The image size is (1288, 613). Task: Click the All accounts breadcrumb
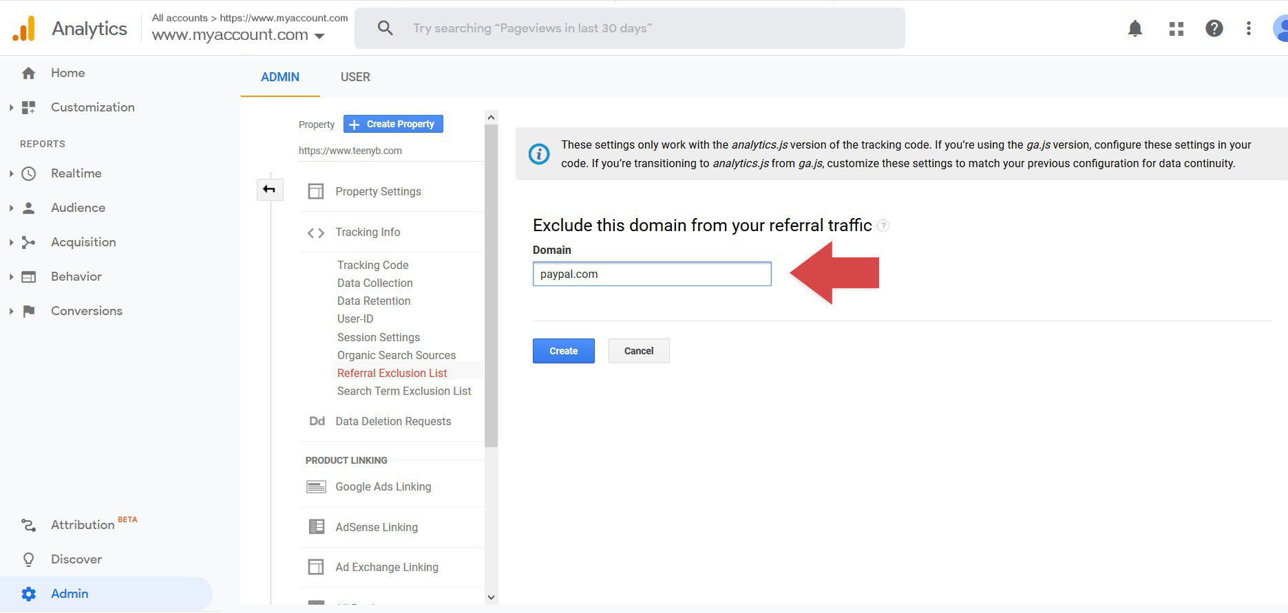pyautogui.click(x=180, y=18)
